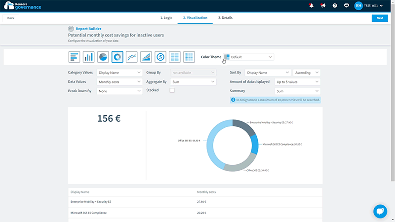395x222 pixels.
Task: Choose the pie chart visualization
Action: point(103,57)
